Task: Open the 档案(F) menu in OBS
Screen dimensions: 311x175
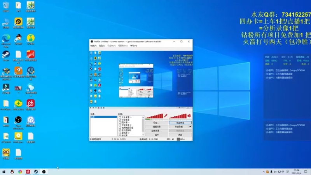Action: click(93, 45)
